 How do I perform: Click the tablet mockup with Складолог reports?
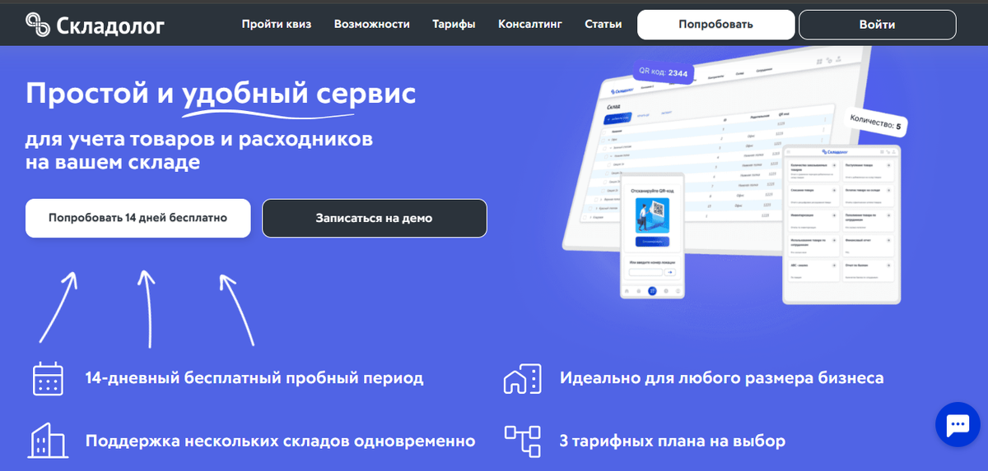point(841,224)
